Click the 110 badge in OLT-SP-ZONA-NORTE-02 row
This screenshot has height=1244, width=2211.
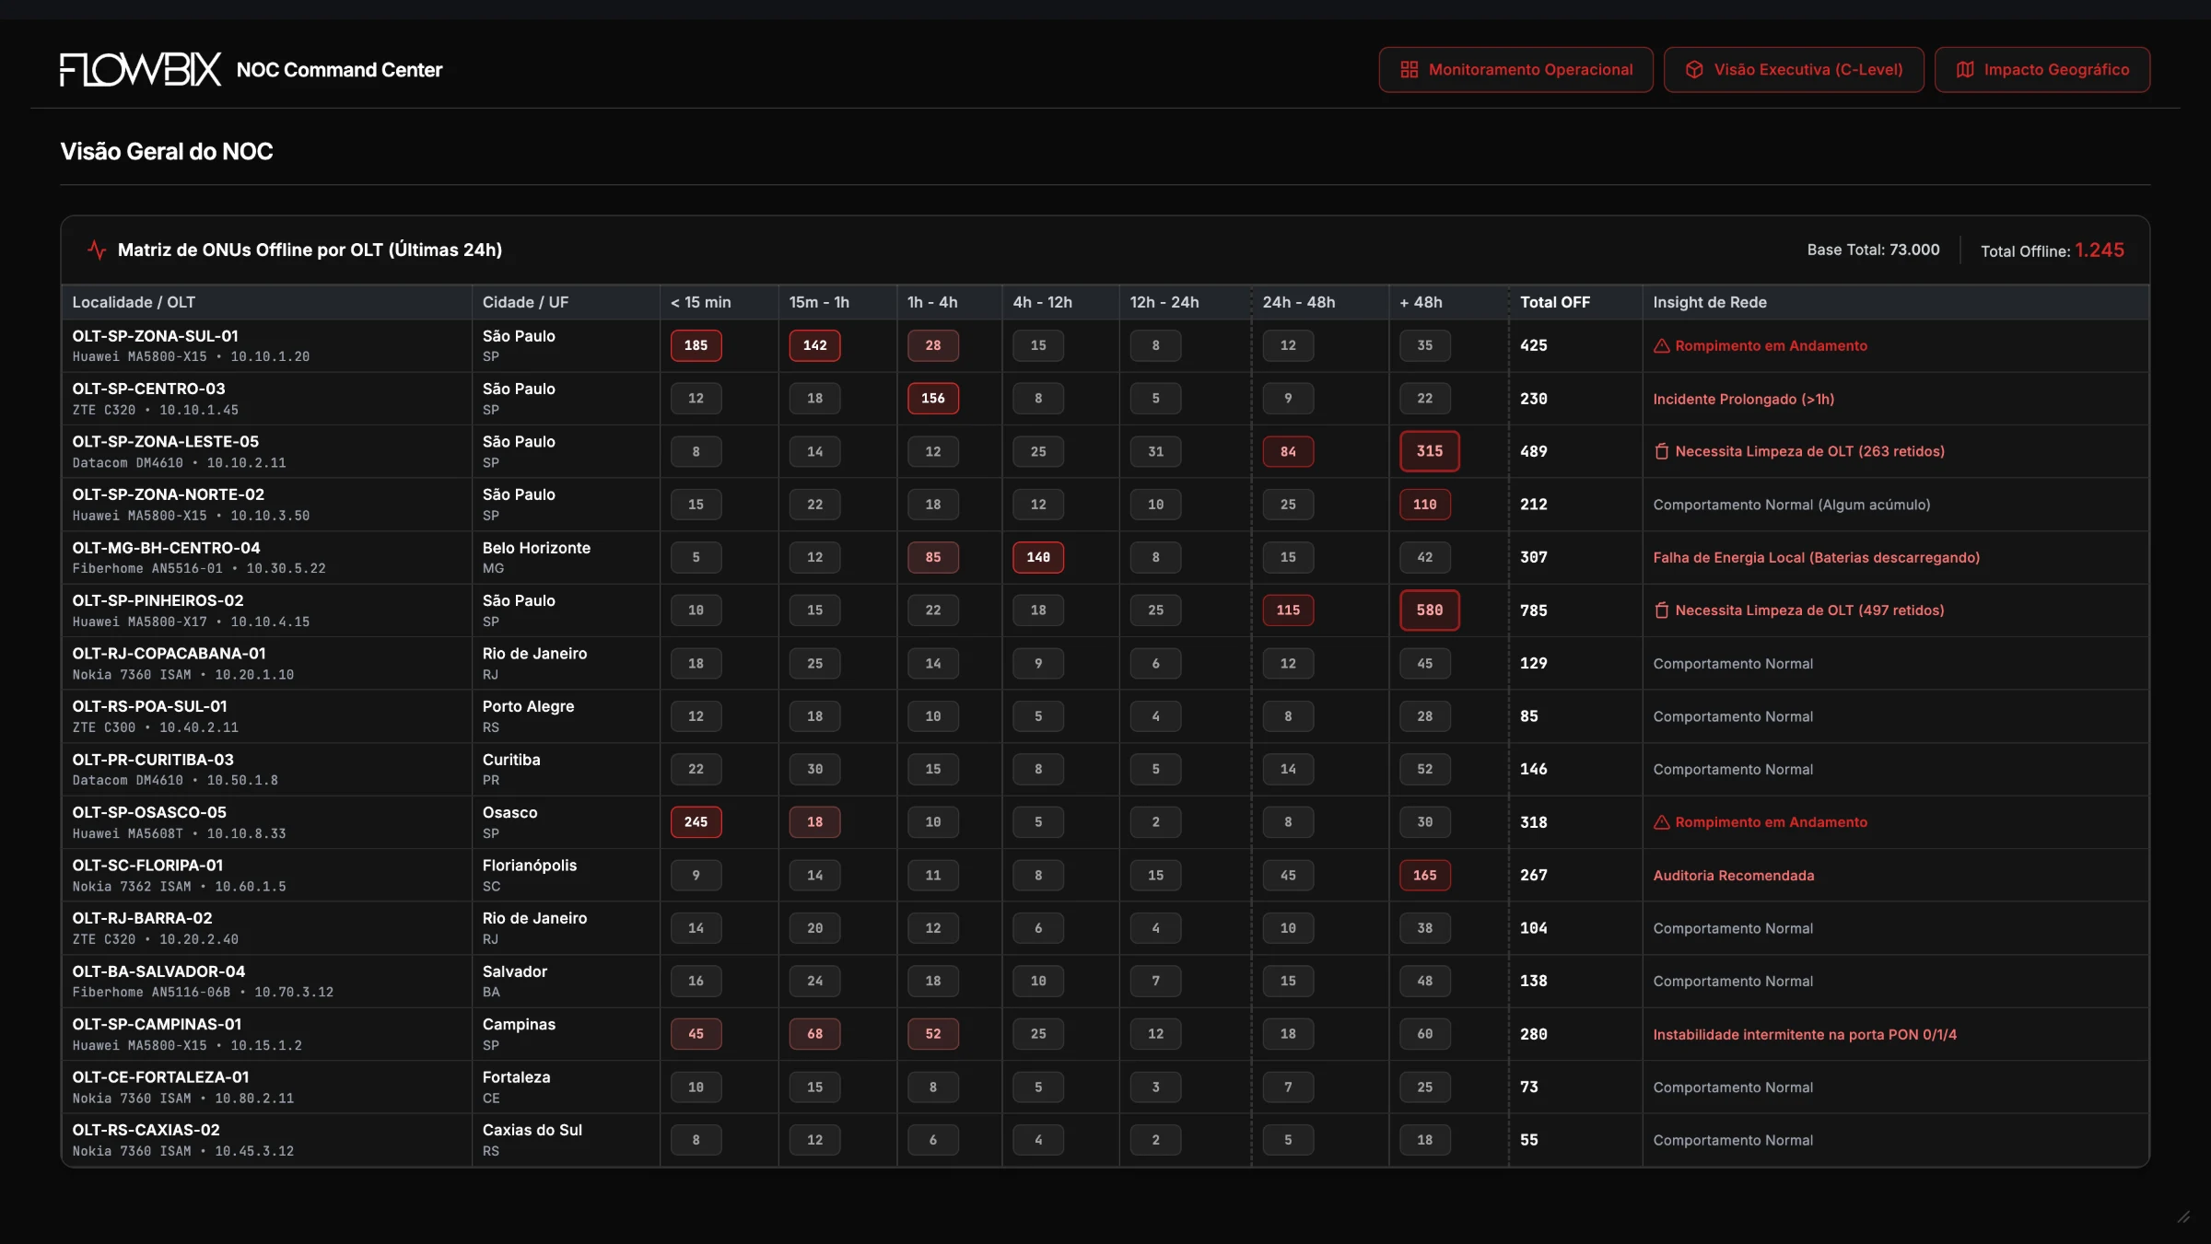(x=1424, y=505)
